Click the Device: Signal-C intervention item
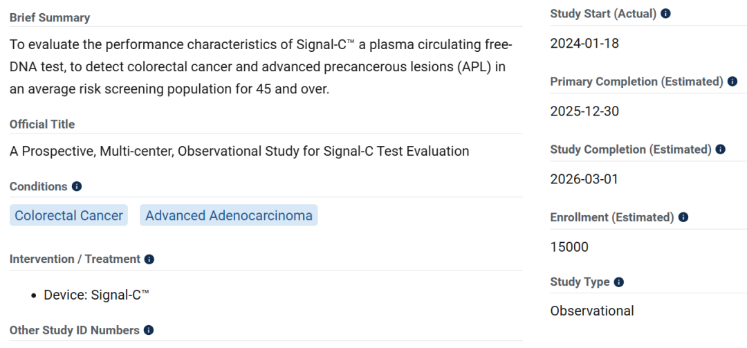The height and width of the screenshot is (348, 747). tap(96, 295)
